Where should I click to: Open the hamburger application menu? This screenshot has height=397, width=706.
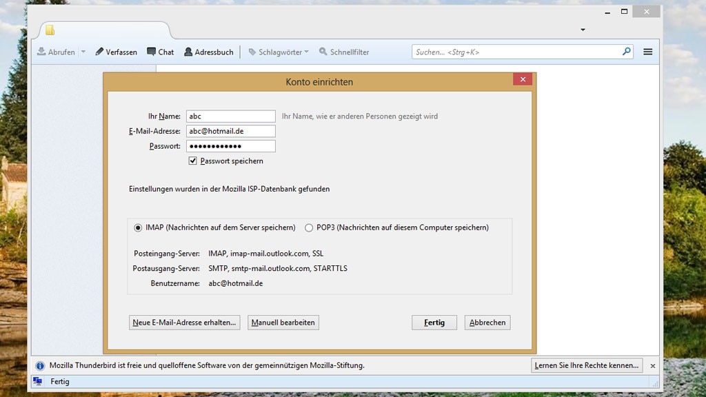[647, 52]
